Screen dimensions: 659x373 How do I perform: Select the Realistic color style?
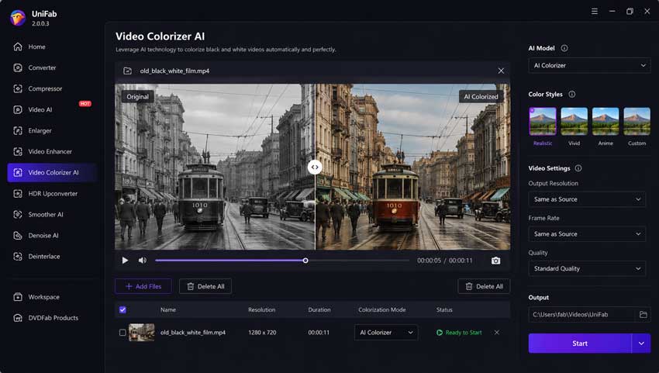pos(543,121)
